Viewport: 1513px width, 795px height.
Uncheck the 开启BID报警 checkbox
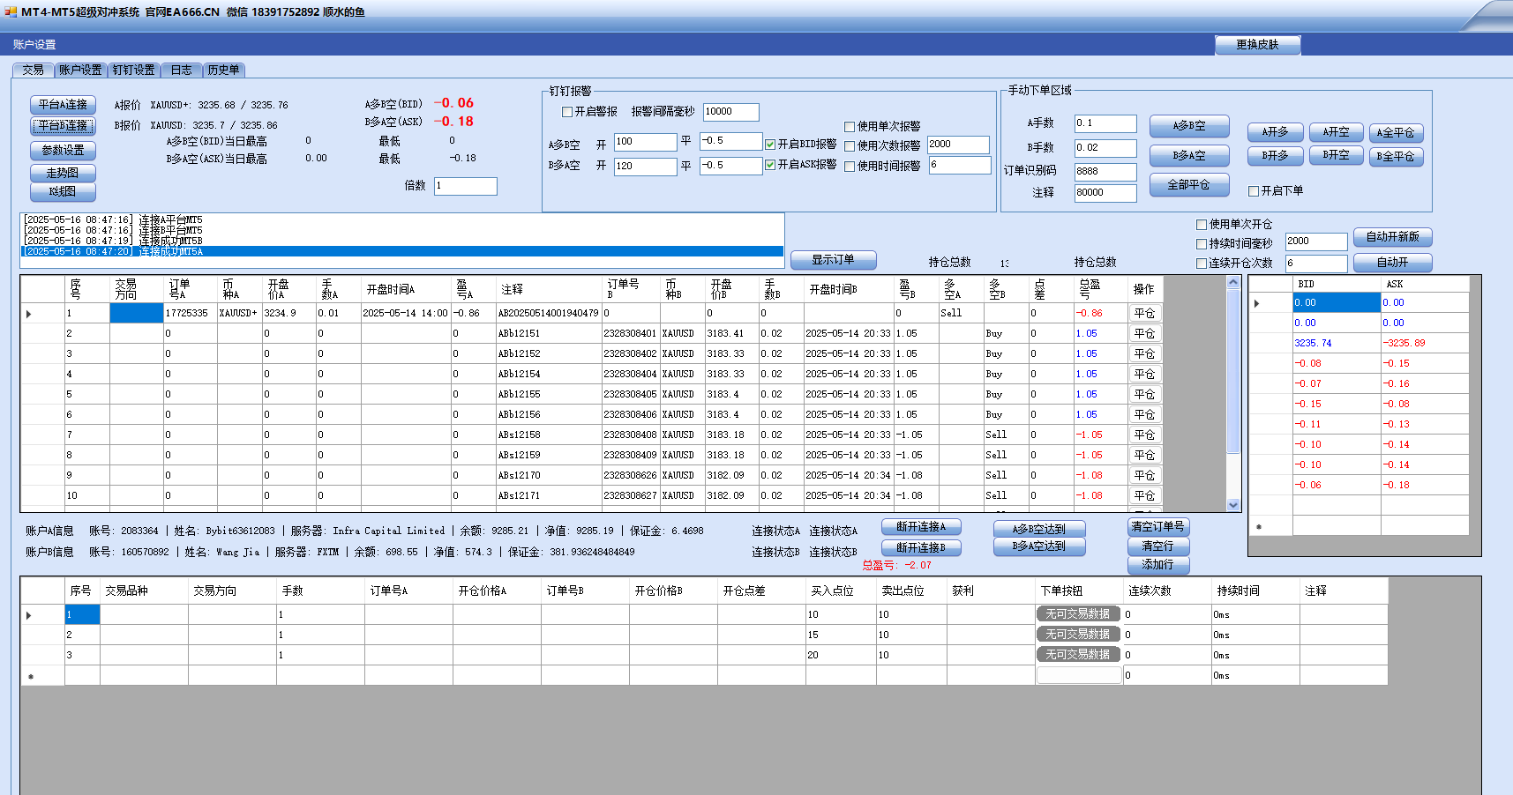pyautogui.click(x=770, y=145)
